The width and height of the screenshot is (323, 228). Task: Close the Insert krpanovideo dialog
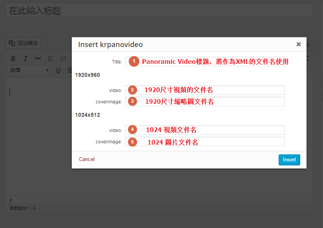299,44
